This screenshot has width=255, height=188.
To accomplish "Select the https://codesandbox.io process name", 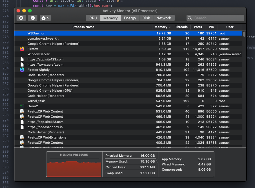I will [45, 127].
